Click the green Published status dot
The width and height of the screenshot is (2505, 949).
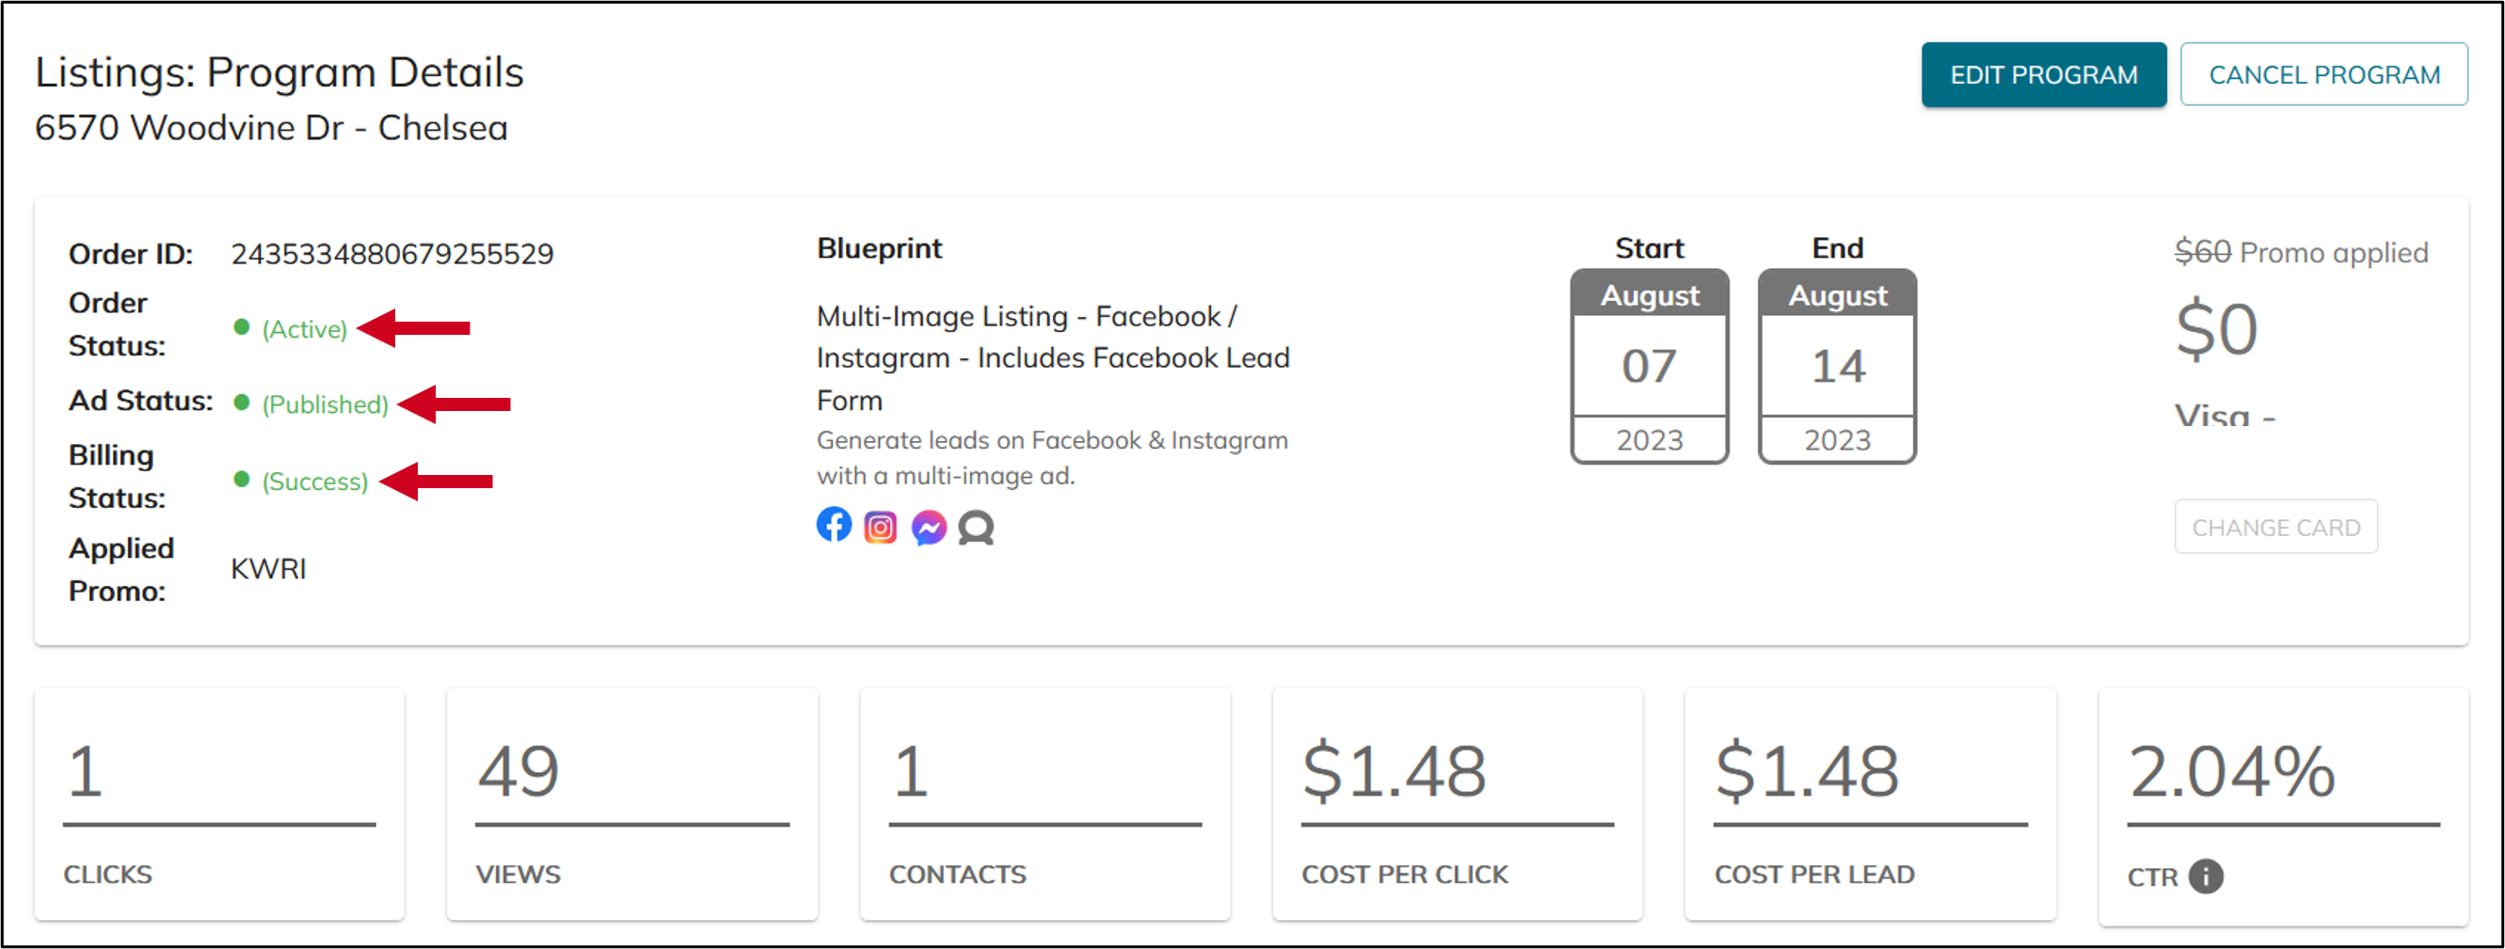coord(242,402)
